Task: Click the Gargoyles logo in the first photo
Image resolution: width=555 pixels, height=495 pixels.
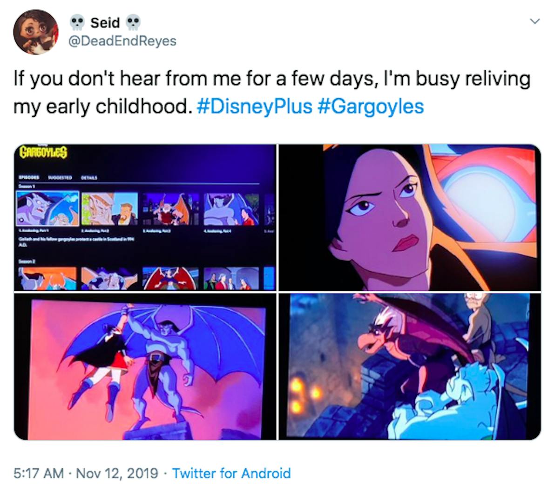Action: pos(44,153)
